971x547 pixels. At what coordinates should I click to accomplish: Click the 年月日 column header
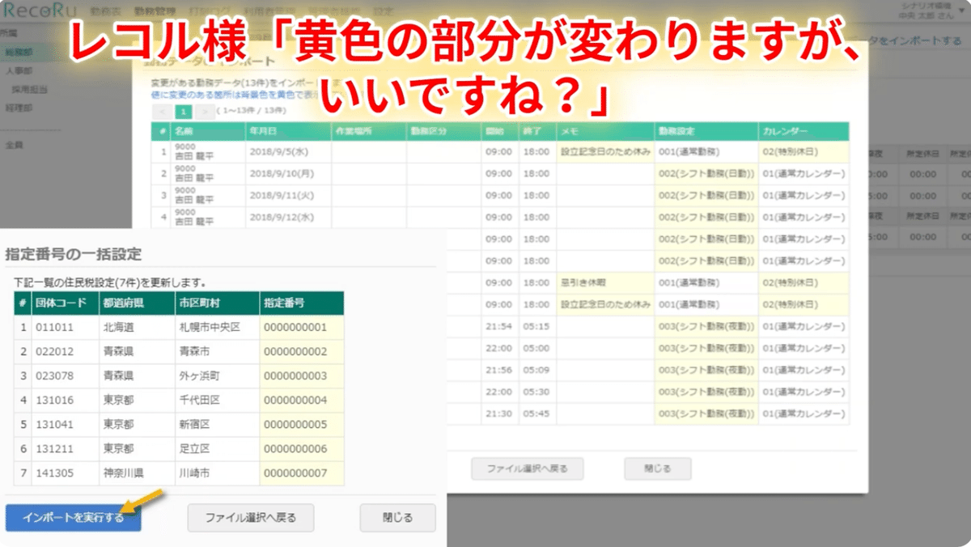288,131
